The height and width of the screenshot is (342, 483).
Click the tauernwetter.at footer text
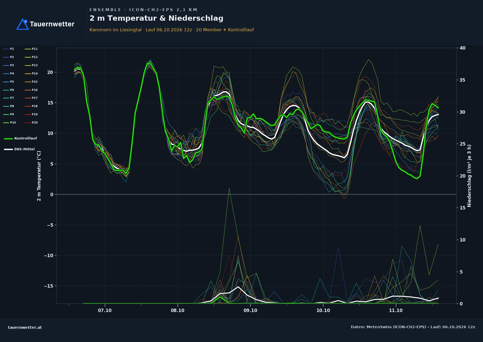[25, 327]
